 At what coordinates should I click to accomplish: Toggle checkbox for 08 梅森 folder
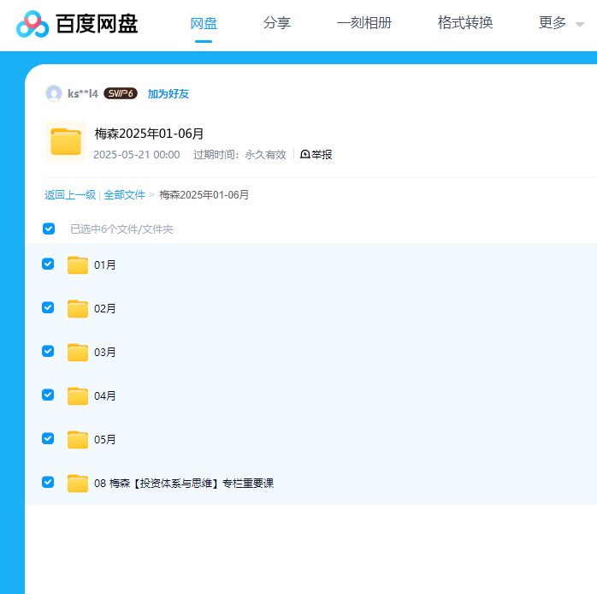click(x=48, y=482)
